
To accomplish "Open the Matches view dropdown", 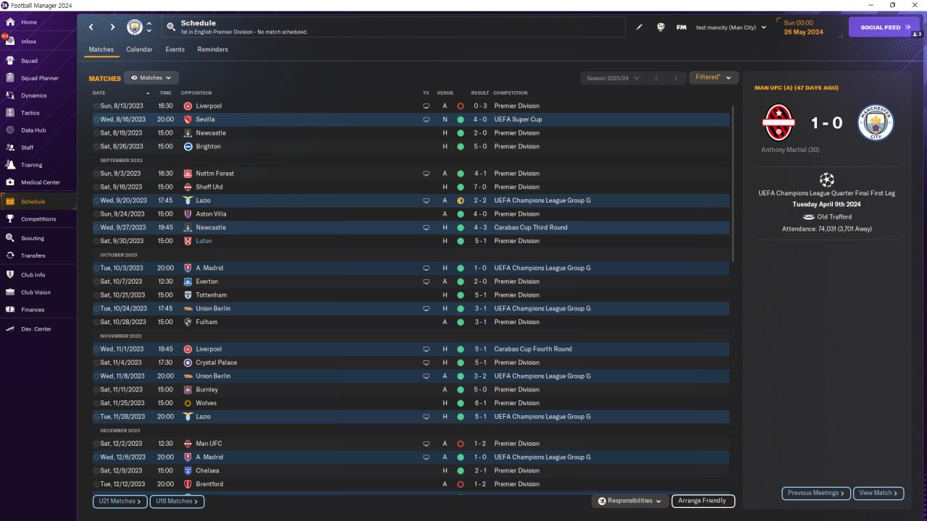I will [x=151, y=77].
